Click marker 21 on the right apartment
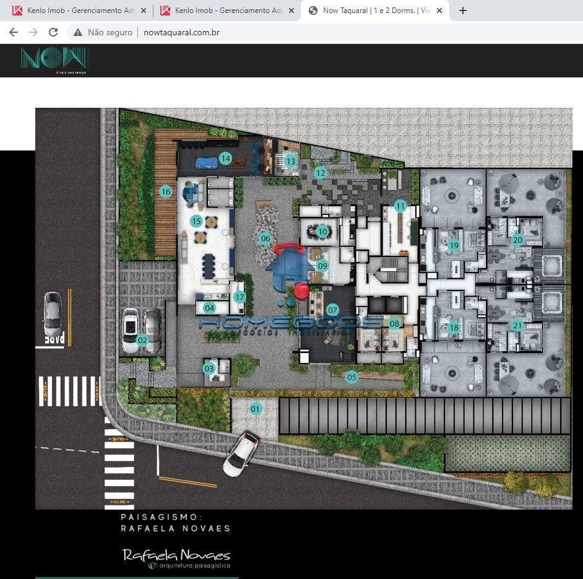The height and width of the screenshot is (579, 583). click(517, 325)
